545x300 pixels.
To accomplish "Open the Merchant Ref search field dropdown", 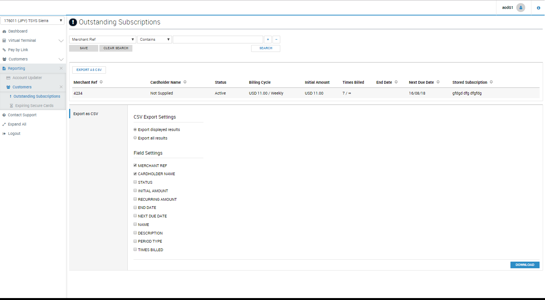I will [102, 40].
